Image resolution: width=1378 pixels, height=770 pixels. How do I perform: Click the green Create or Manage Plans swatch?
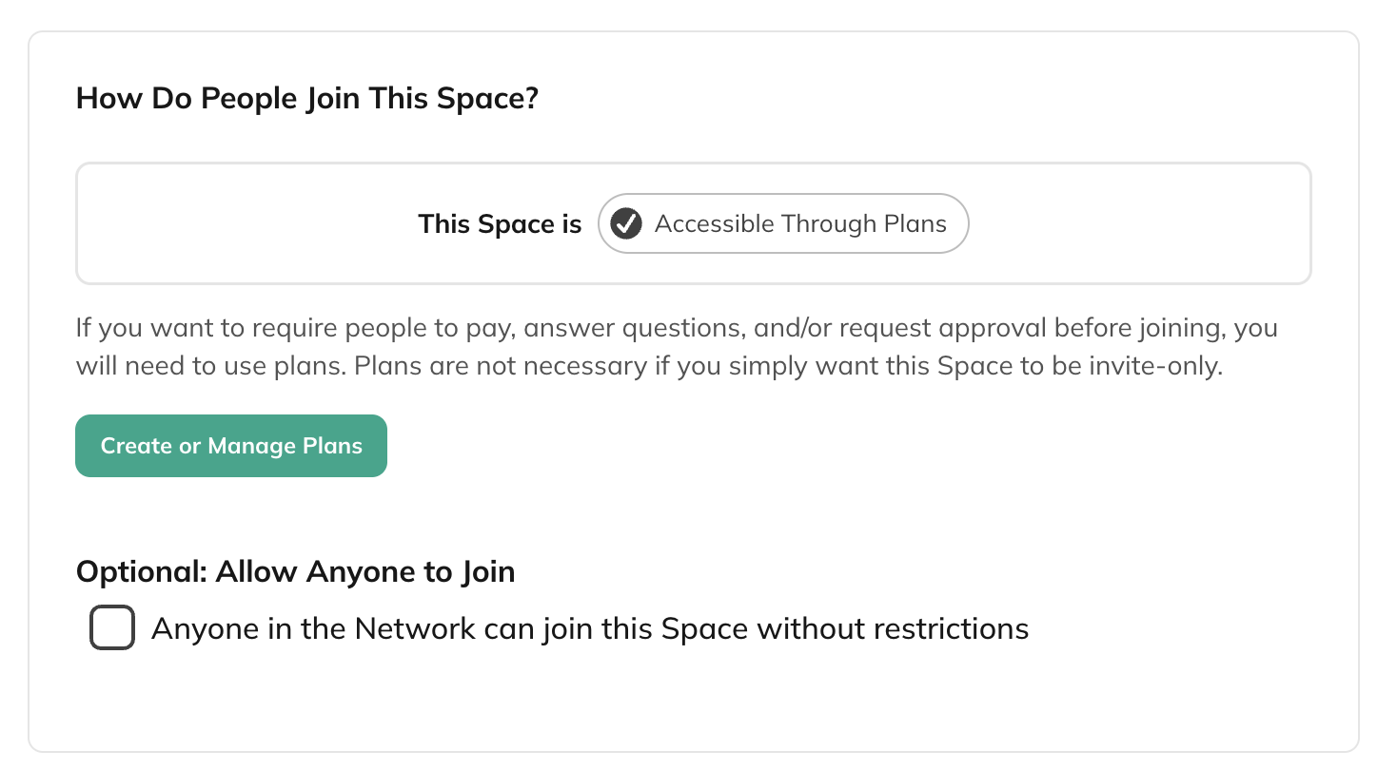(230, 445)
